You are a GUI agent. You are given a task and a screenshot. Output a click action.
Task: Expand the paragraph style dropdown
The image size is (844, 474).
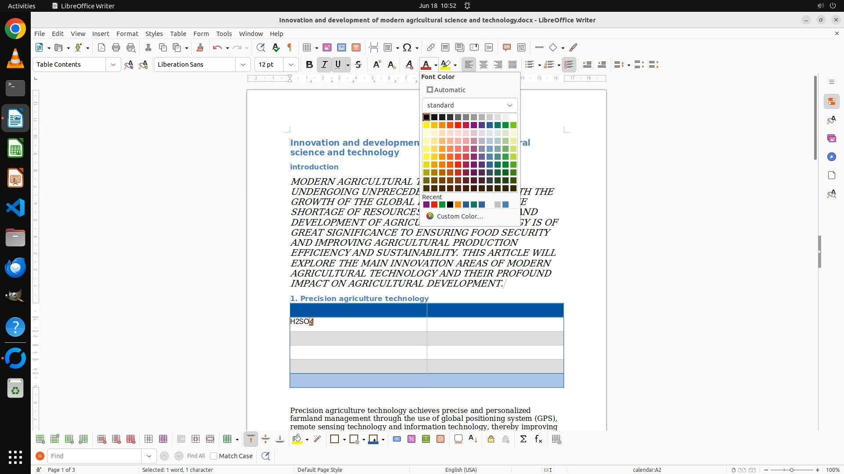[113, 65]
